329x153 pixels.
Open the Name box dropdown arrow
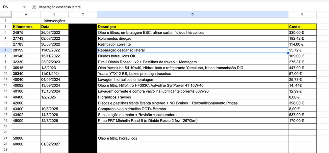click(x=24, y=7)
